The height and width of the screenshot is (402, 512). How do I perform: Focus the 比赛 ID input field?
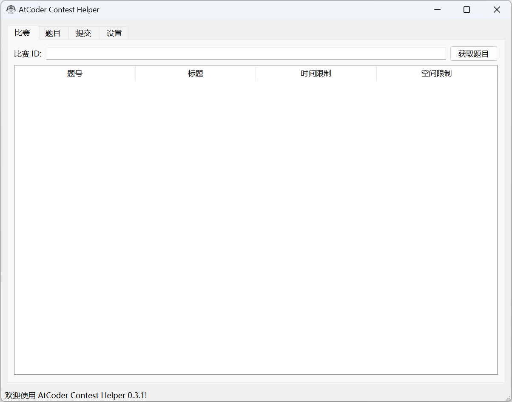click(246, 54)
